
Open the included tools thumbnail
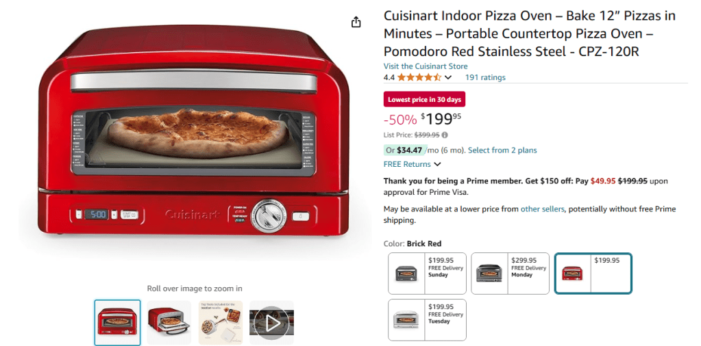point(221,322)
